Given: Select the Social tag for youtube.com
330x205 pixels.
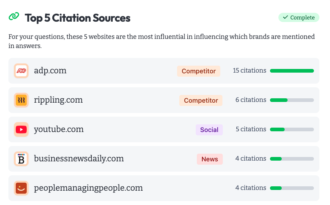Looking at the screenshot, I should pyautogui.click(x=209, y=130).
